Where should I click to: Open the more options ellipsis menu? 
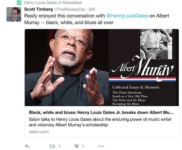coord(101,146)
